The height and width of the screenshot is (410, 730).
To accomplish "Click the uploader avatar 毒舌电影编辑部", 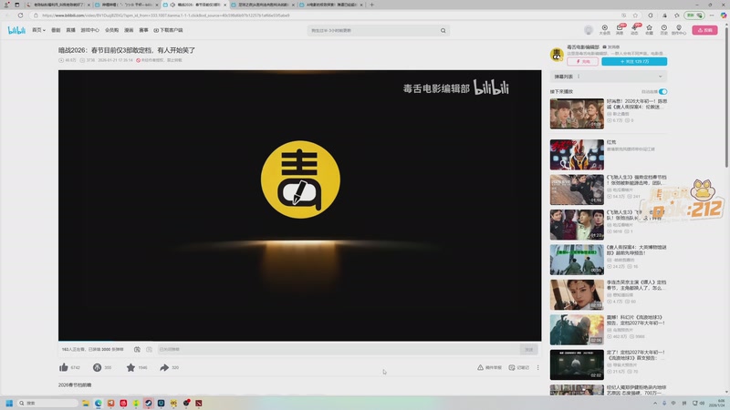I will (557, 55).
